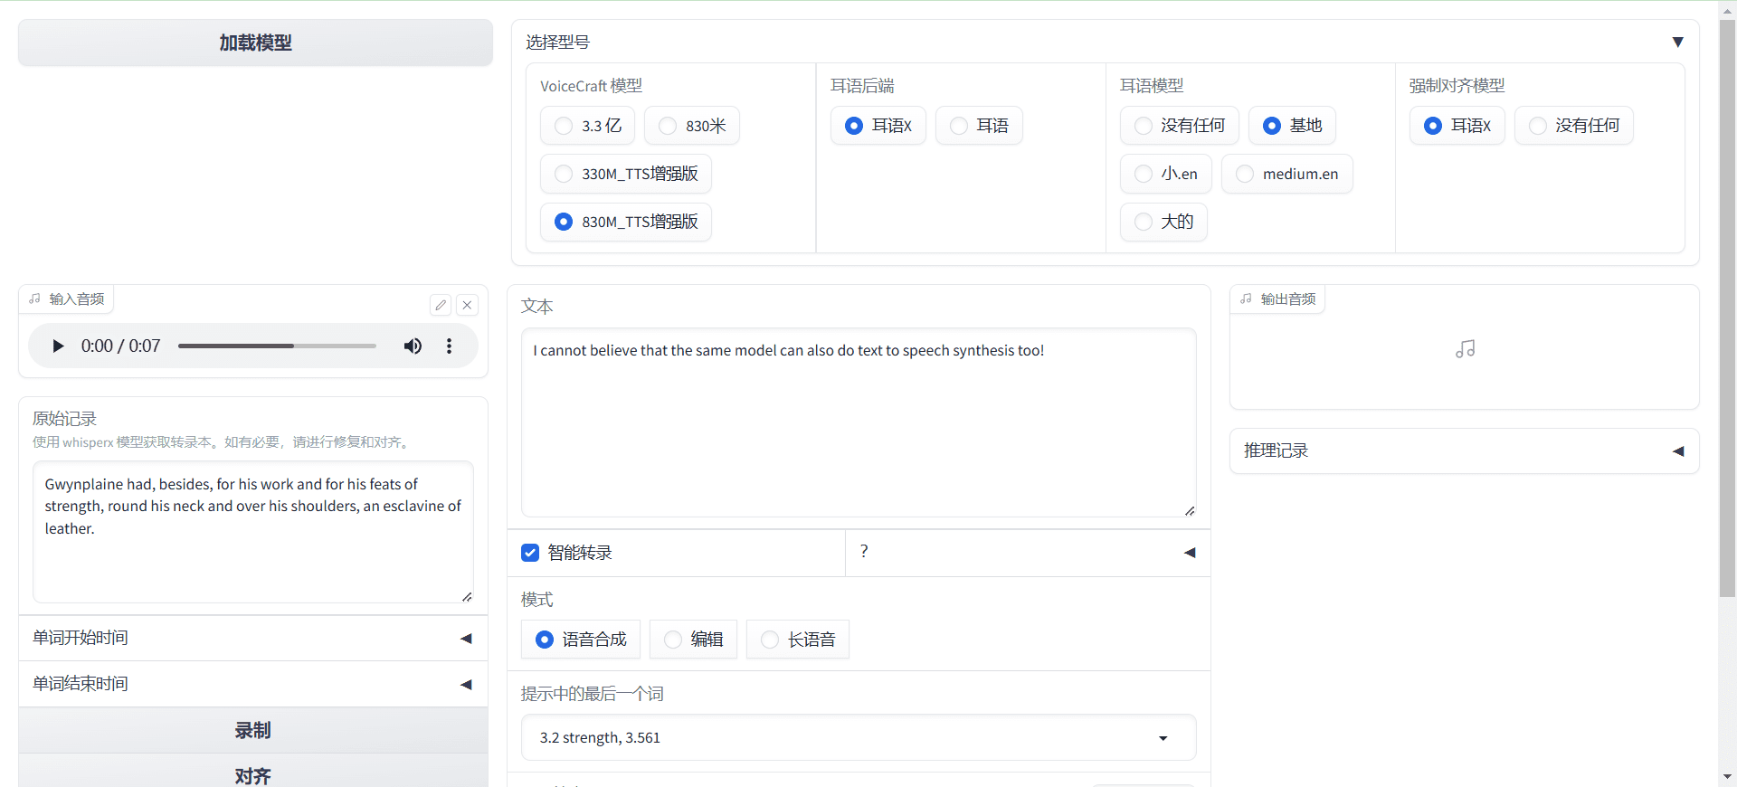Mute the input audio volume

click(x=413, y=346)
